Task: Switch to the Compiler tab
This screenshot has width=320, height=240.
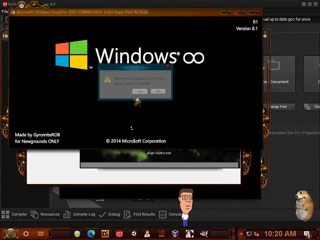Action: [x=14, y=214]
